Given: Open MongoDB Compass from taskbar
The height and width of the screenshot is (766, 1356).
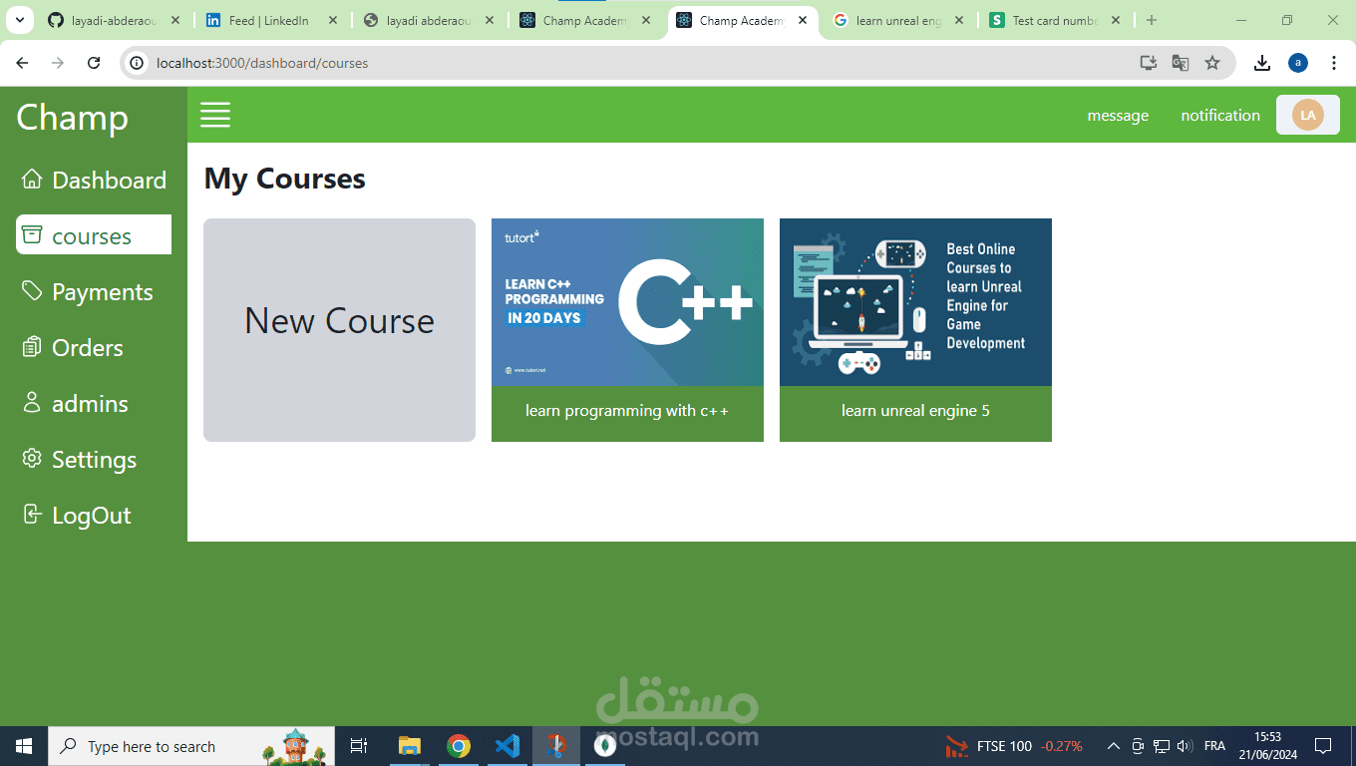Looking at the screenshot, I should click(604, 746).
